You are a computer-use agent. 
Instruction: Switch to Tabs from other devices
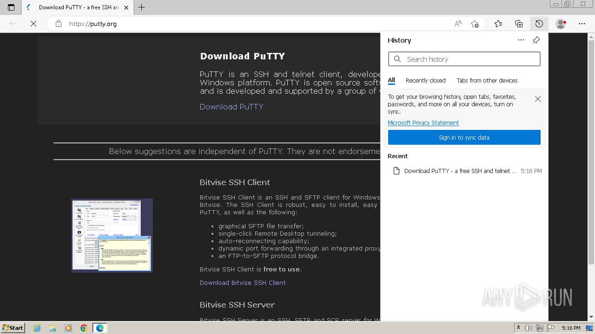[487, 80]
